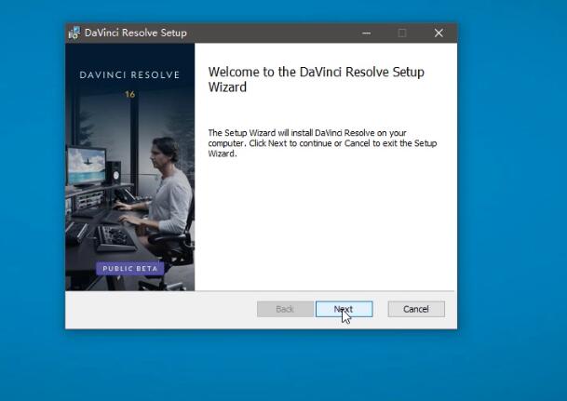Image resolution: width=567 pixels, height=401 pixels.
Task: Click the DaVinci Resolve 16 banner image
Action: (x=129, y=167)
